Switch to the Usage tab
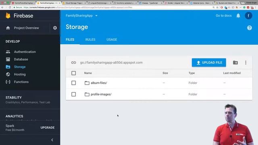258x145 pixels. (112, 39)
